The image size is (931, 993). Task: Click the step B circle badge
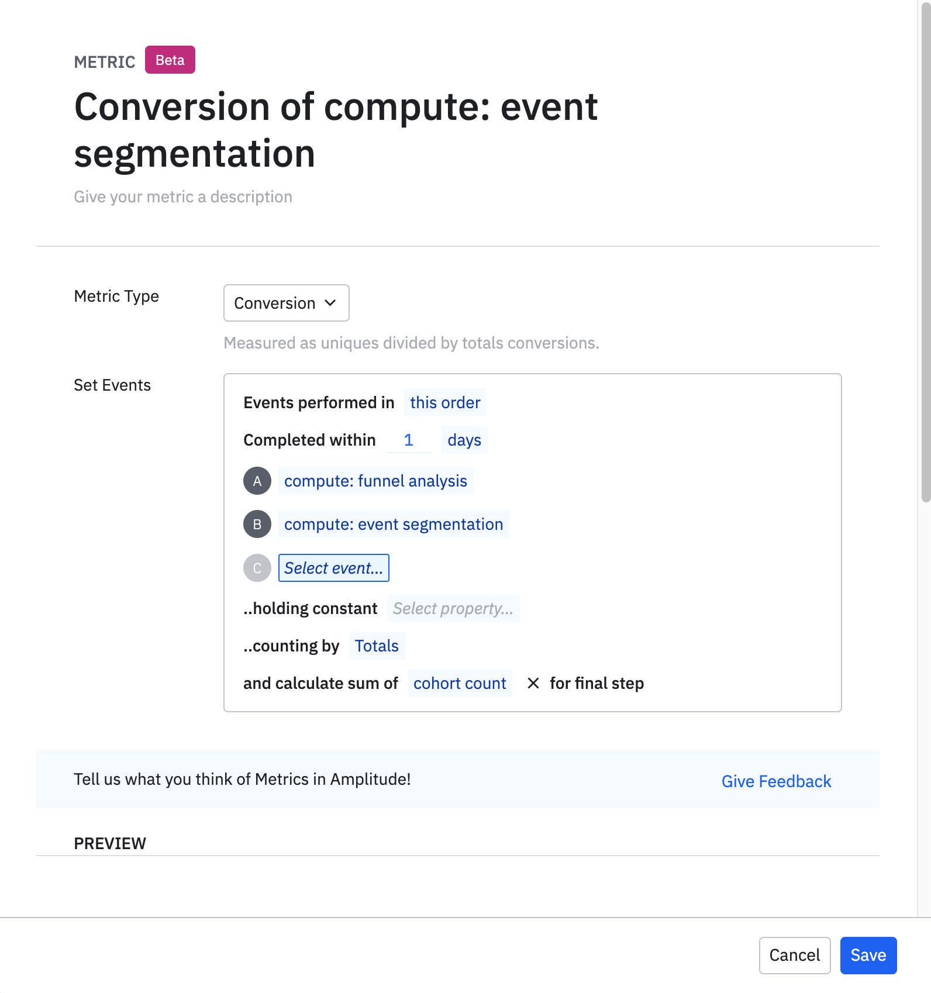[x=257, y=525]
